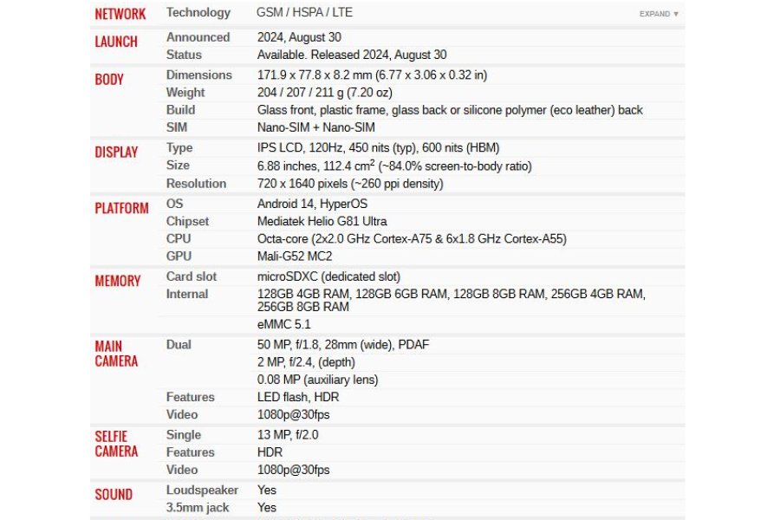Viewport: 780px width, 520px height.
Task: Select the BODY section heading
Action: pos(109,79)
